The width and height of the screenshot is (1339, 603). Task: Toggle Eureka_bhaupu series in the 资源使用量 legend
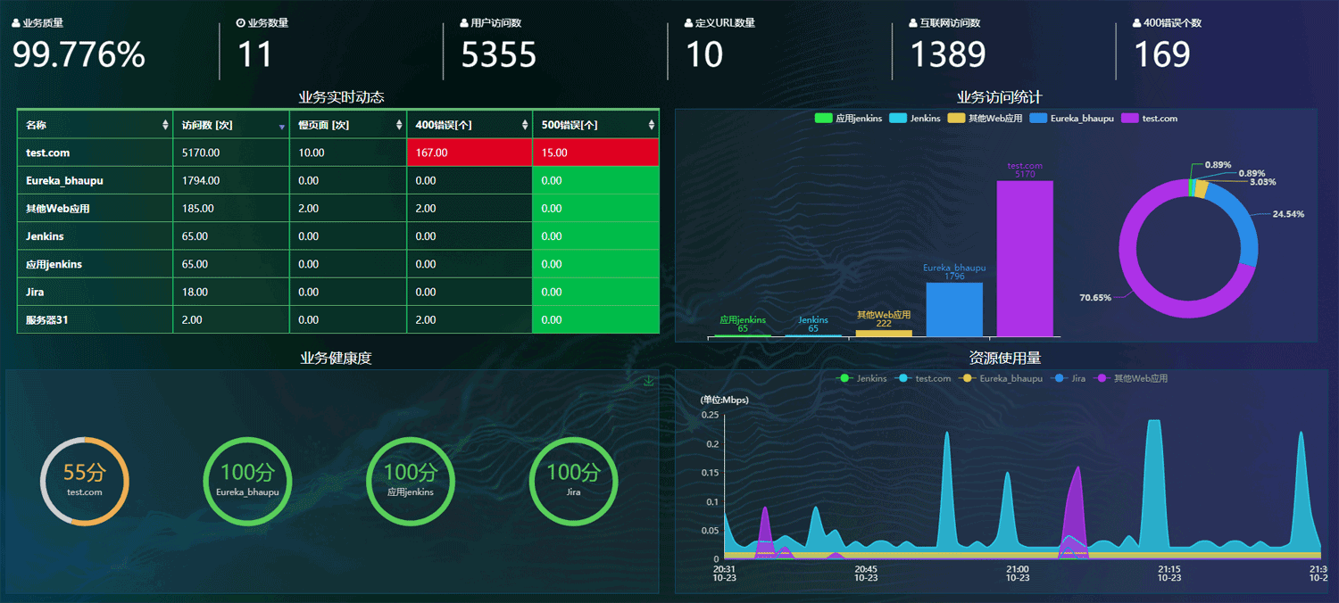[1000, 378]
